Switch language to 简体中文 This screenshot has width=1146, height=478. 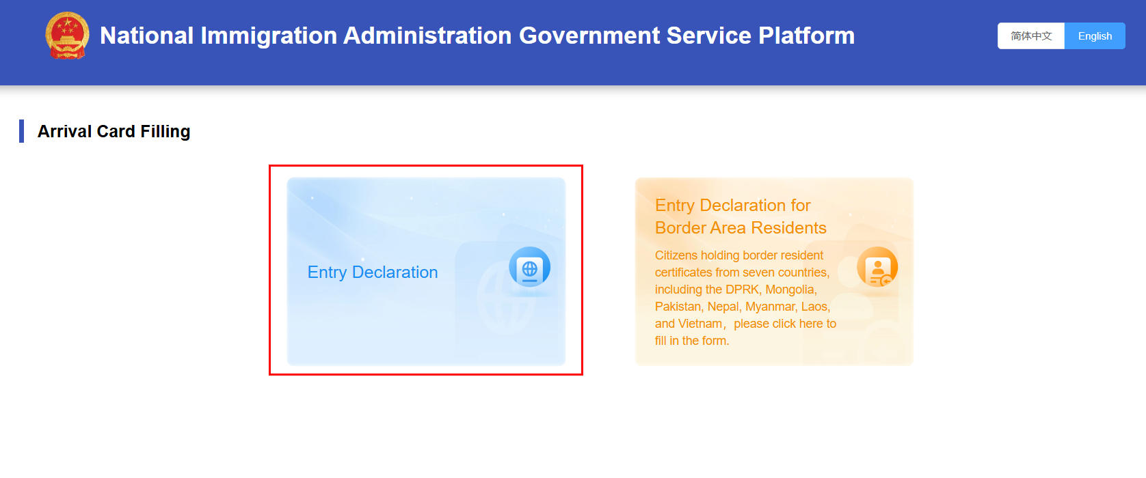pos(1031,36)
